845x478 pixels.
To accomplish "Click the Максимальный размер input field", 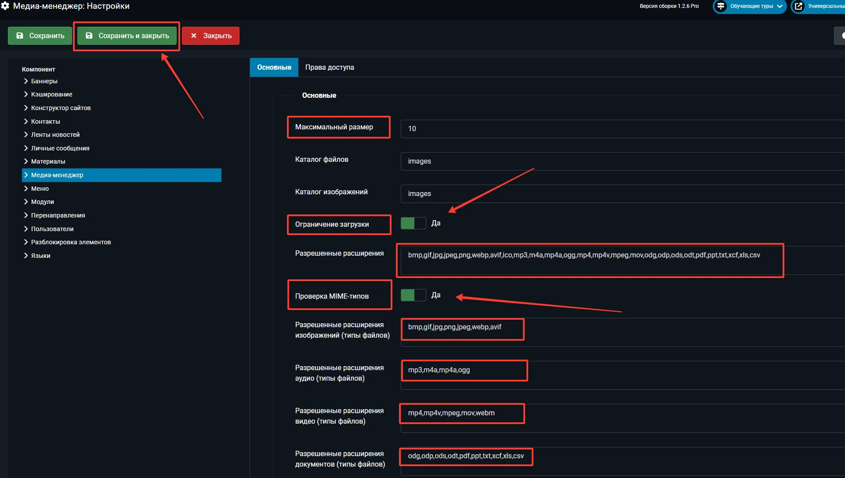I will tap(615, 128).
